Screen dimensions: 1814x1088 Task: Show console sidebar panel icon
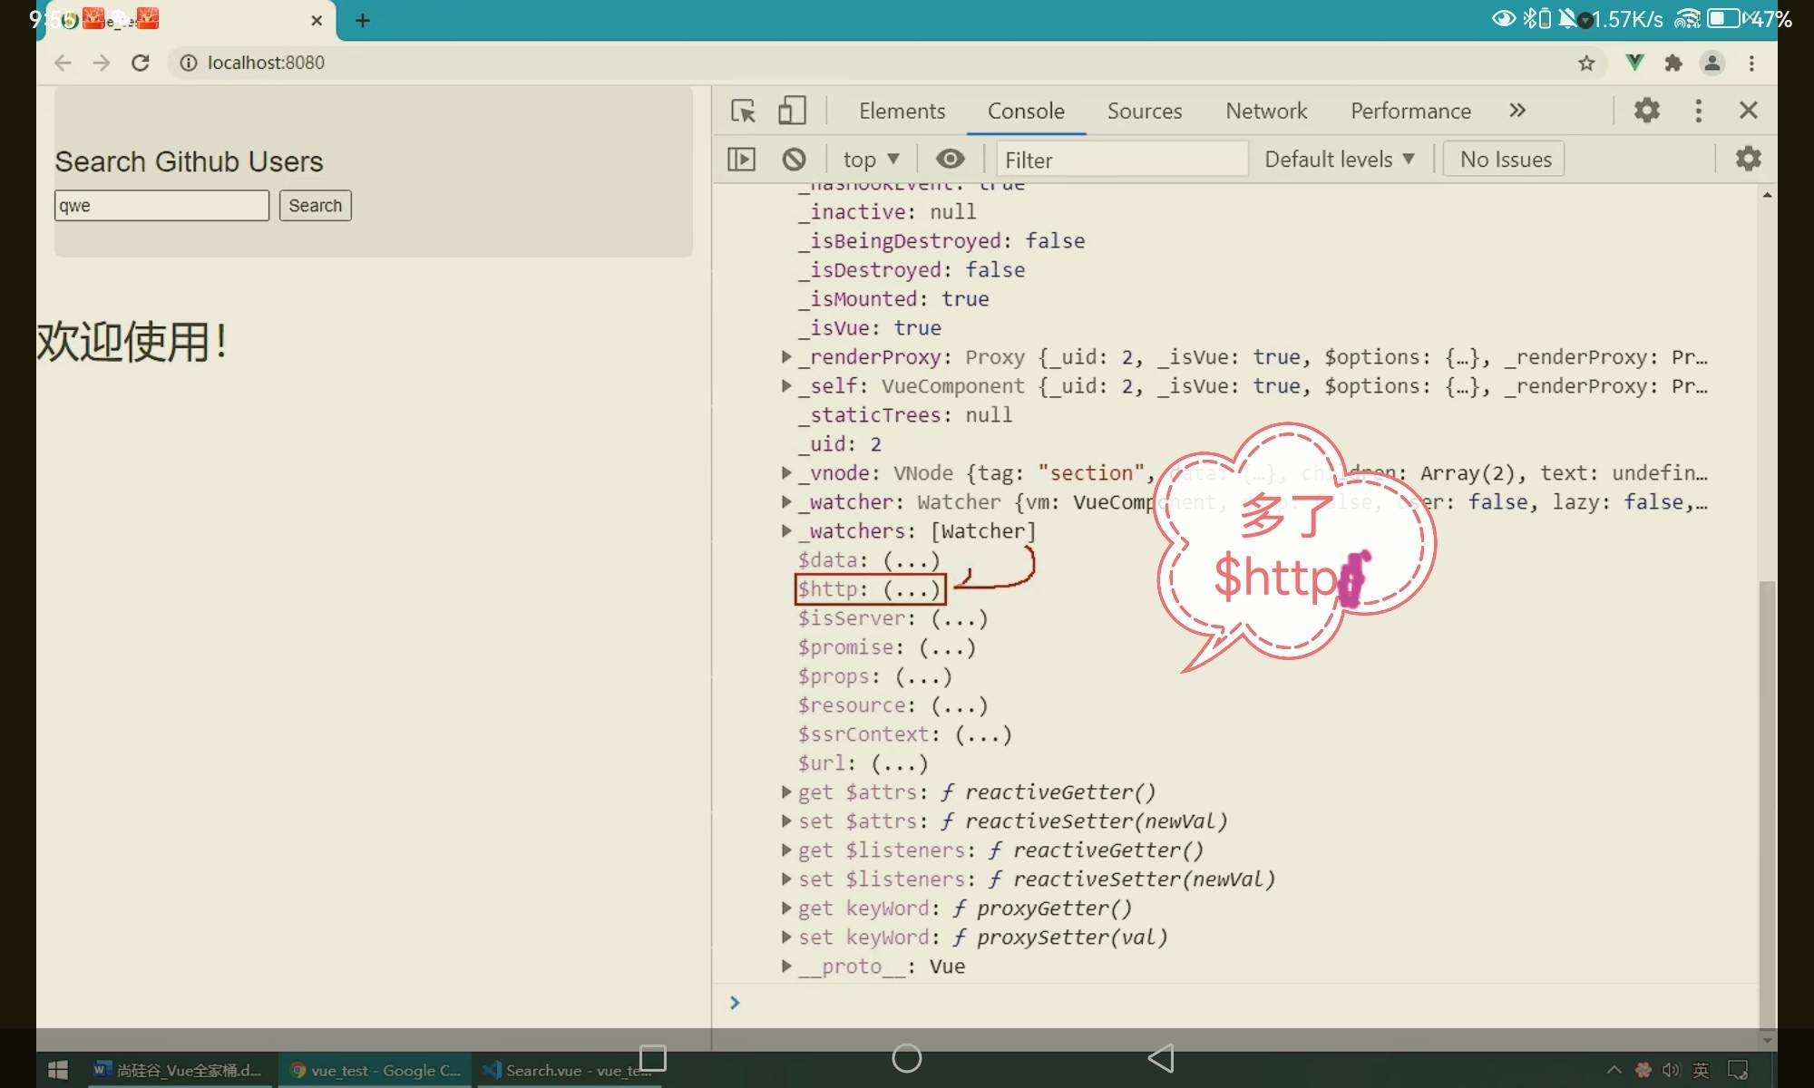click(741, 160)
